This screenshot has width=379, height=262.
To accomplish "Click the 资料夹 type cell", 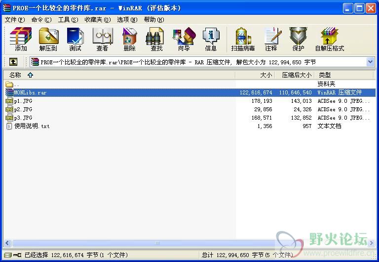I will click(x=326, y=84).
